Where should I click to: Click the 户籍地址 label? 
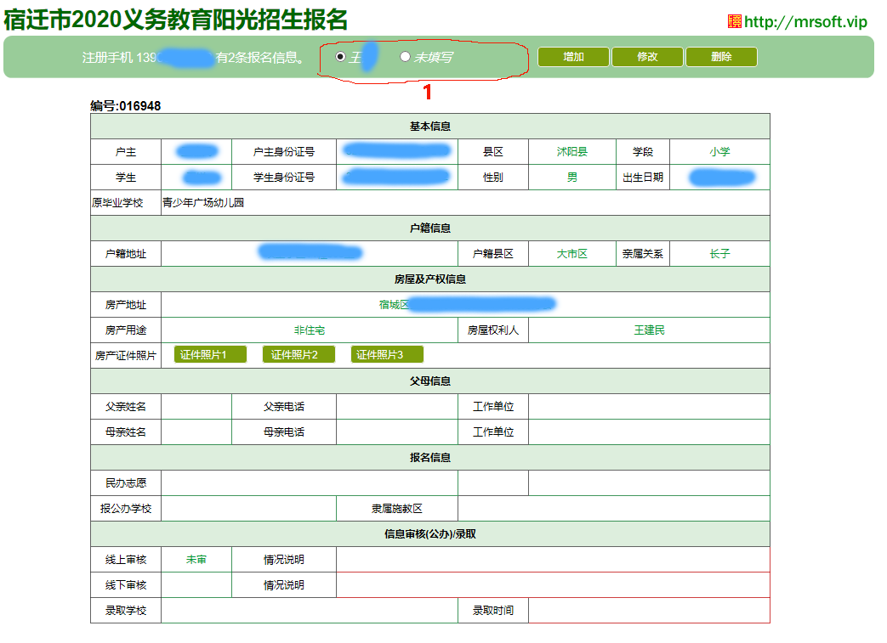(126, 254)
